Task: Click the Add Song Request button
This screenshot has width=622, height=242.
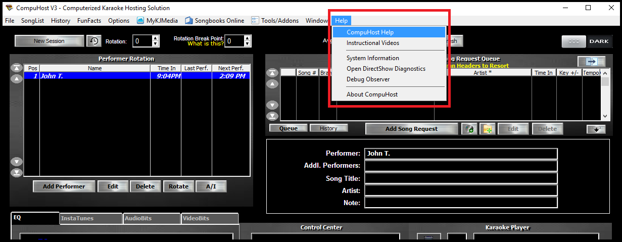Action: tap(411, 129)
